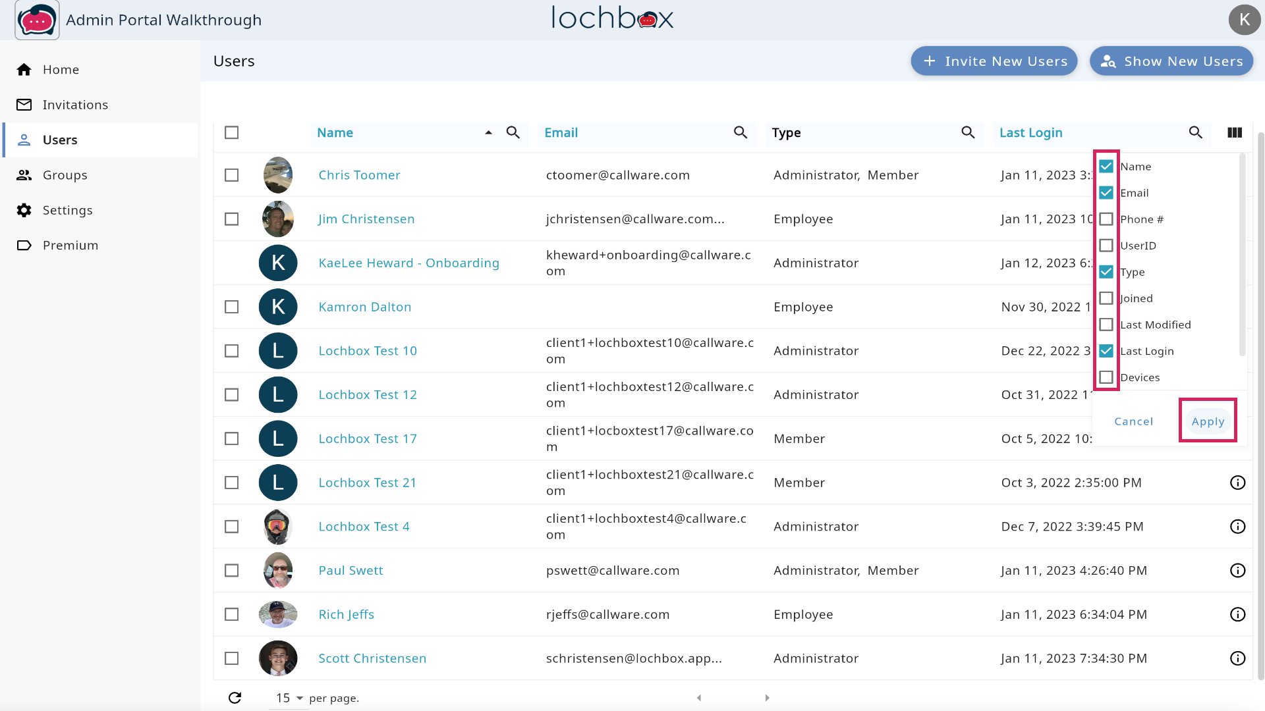This screenshot has width=1265, height=711.
Task: Click the Lochbox chat logo icon
Action: coord(37,20)
